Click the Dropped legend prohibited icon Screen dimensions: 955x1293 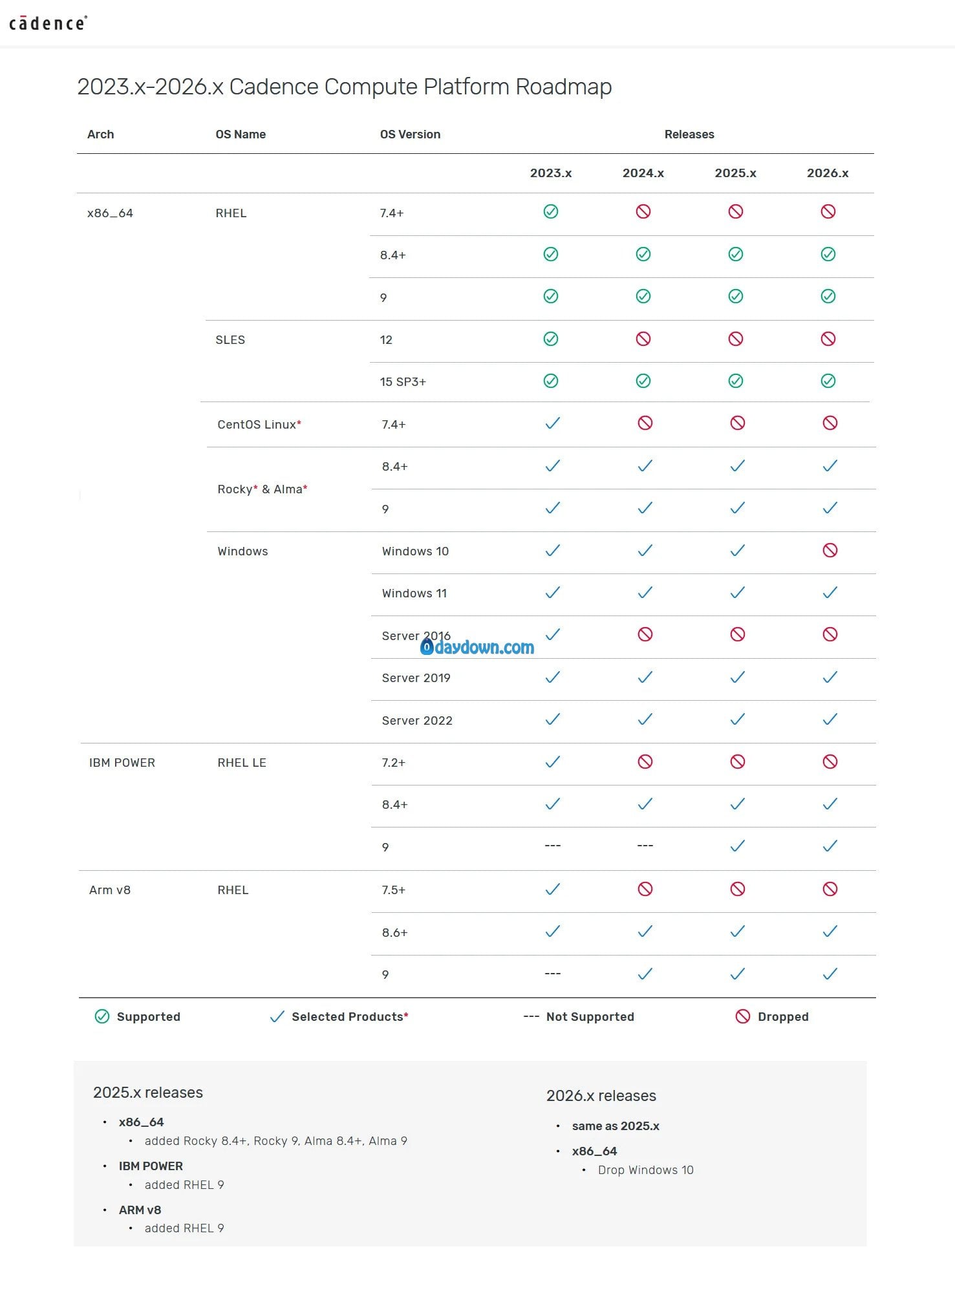[742, 1016]
